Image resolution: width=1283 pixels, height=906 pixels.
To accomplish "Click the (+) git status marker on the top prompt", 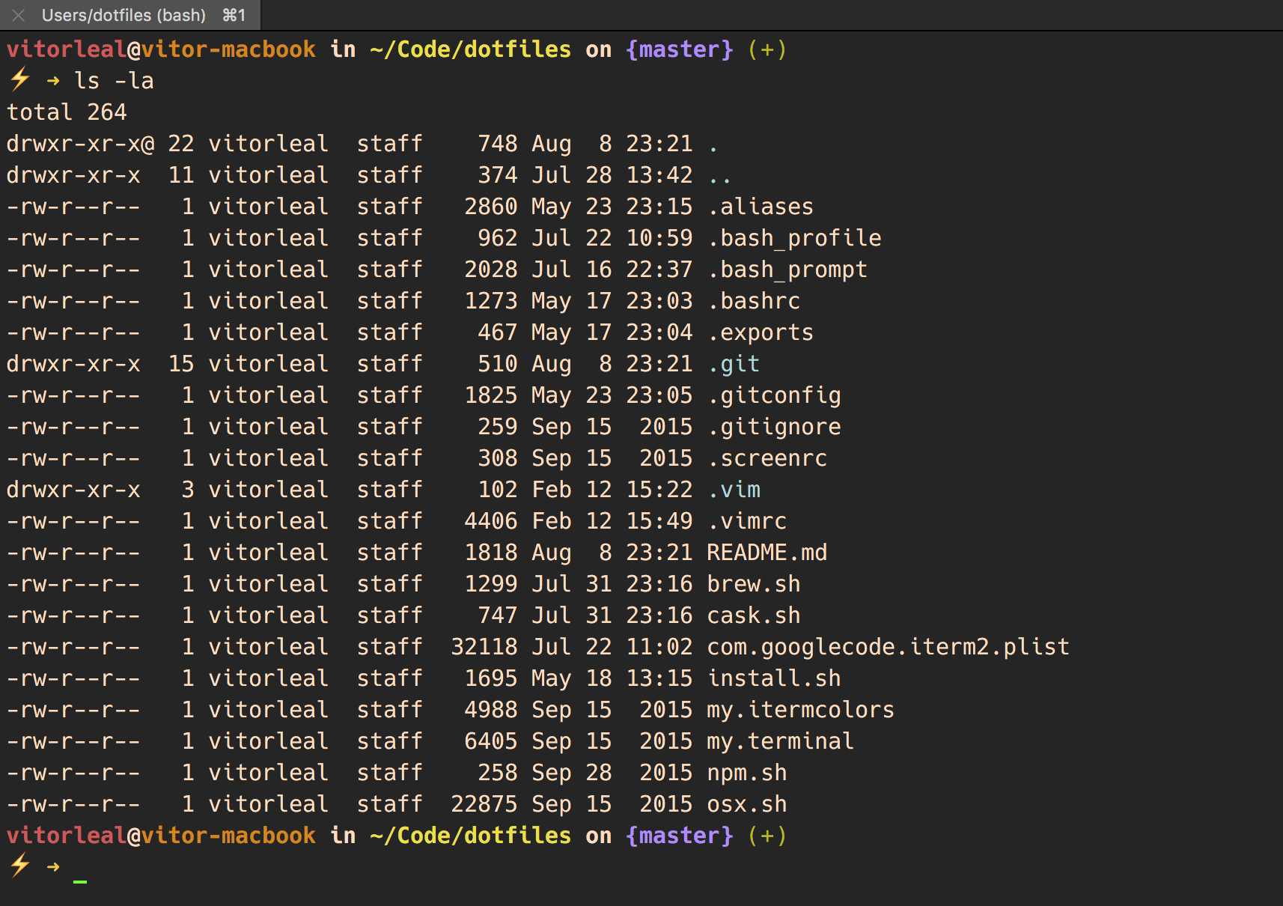I will pyautogui.click(x=767, y=49).
